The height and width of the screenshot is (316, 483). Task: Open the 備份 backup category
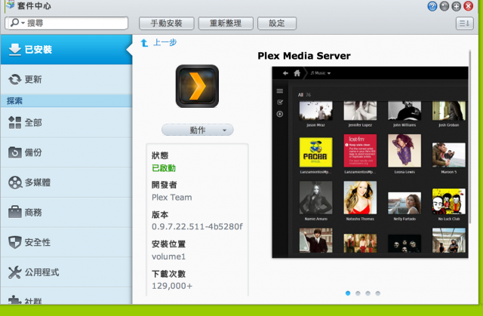pyautogui.click(x=66, y=152)
